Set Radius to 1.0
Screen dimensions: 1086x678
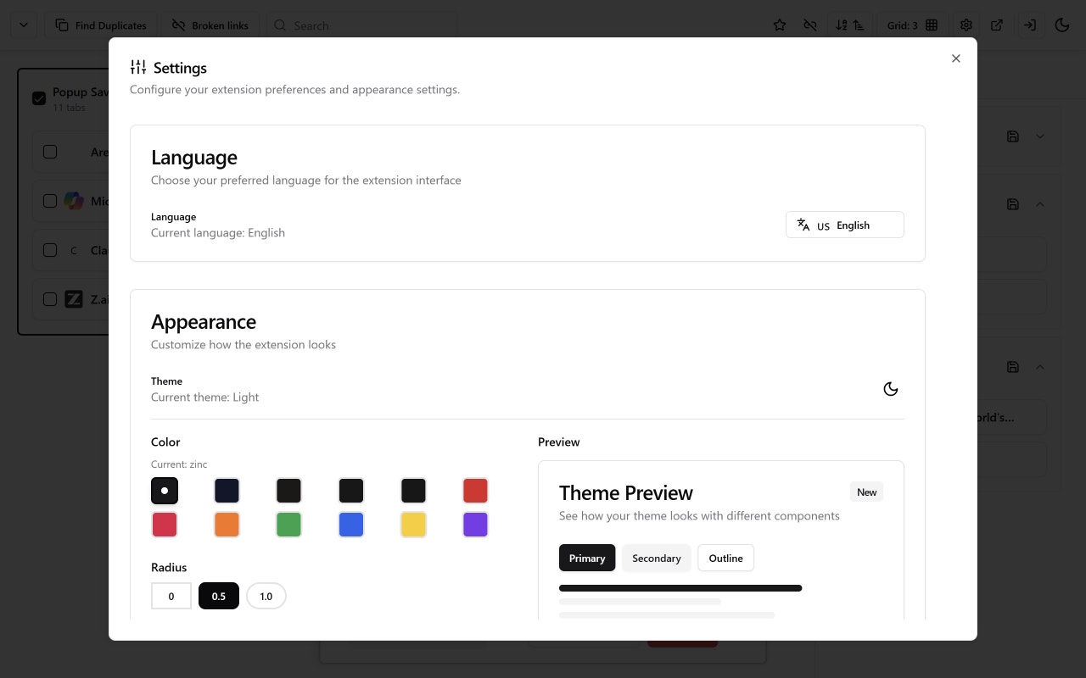[266, 596]
